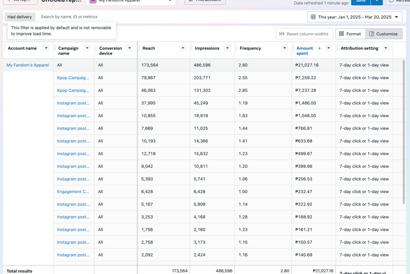Open the Campaign name column options arrow
This screenshot has width=410, height=274.
87,48
